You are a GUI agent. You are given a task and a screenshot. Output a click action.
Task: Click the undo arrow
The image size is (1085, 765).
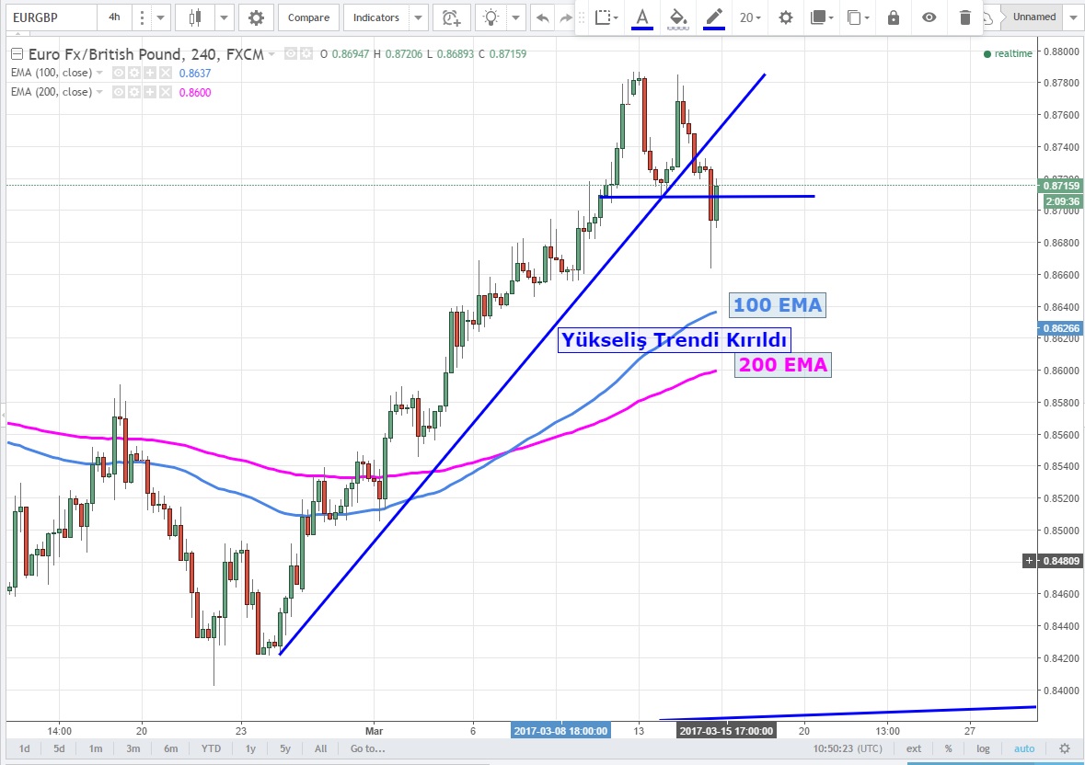[x=543, y=17]
